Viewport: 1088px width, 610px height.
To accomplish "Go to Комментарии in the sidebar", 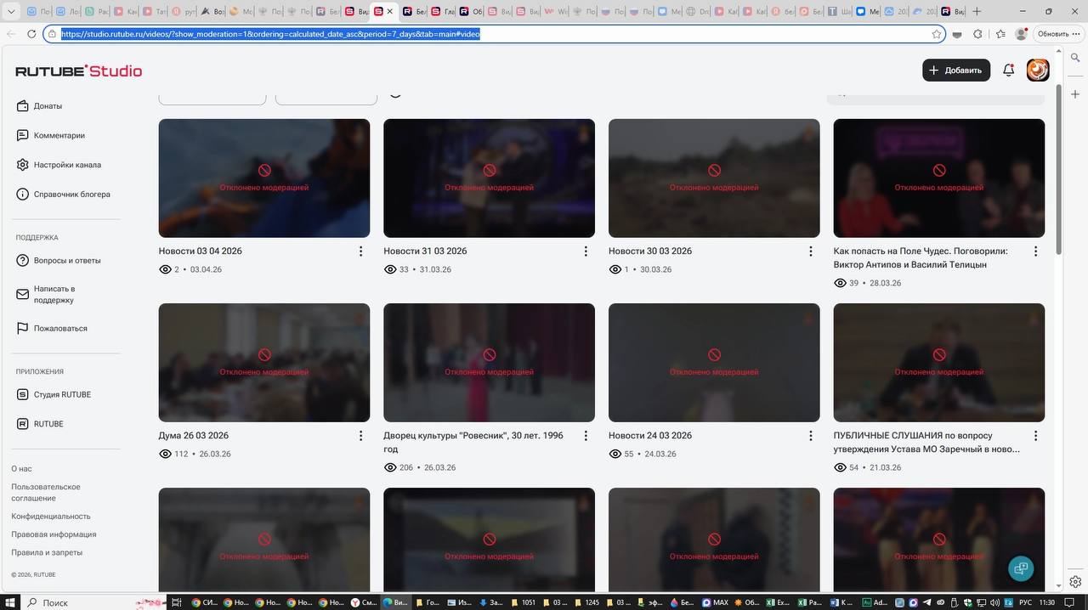I will coord(59,136).
